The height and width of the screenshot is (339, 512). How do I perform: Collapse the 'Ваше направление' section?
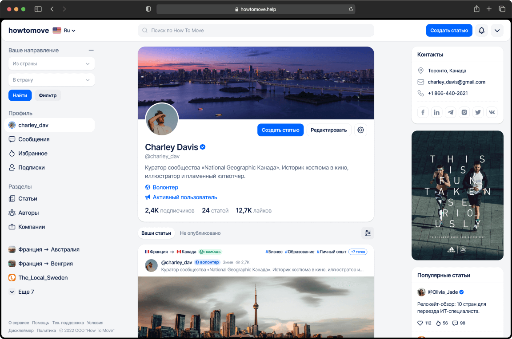[91, 51]
